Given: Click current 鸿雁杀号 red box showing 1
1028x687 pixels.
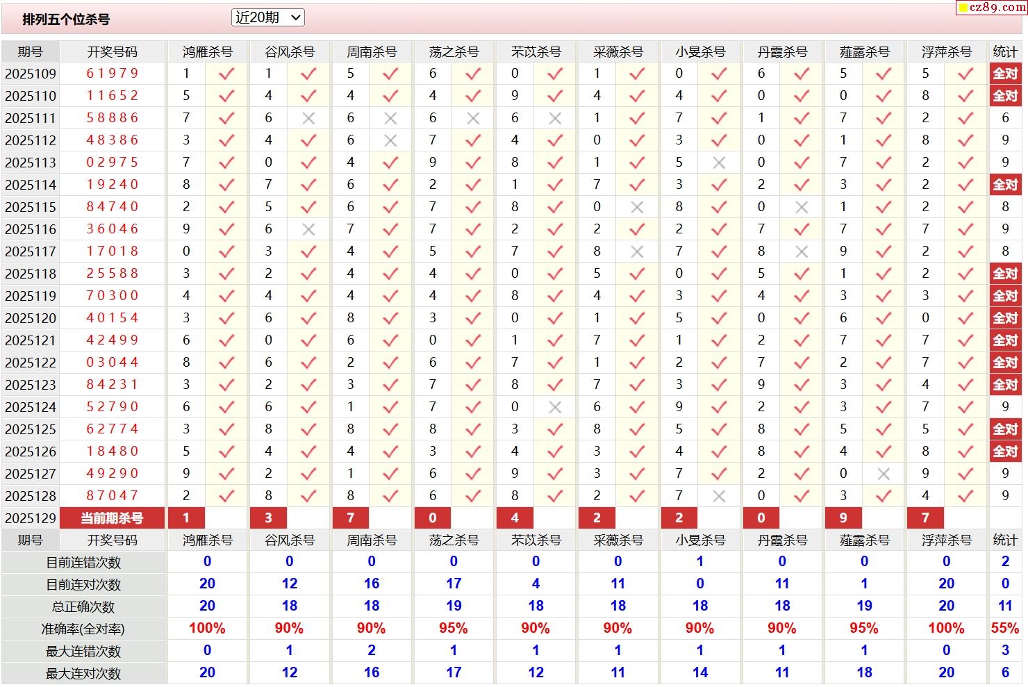Looking at the screenshot, I should 186,518.
